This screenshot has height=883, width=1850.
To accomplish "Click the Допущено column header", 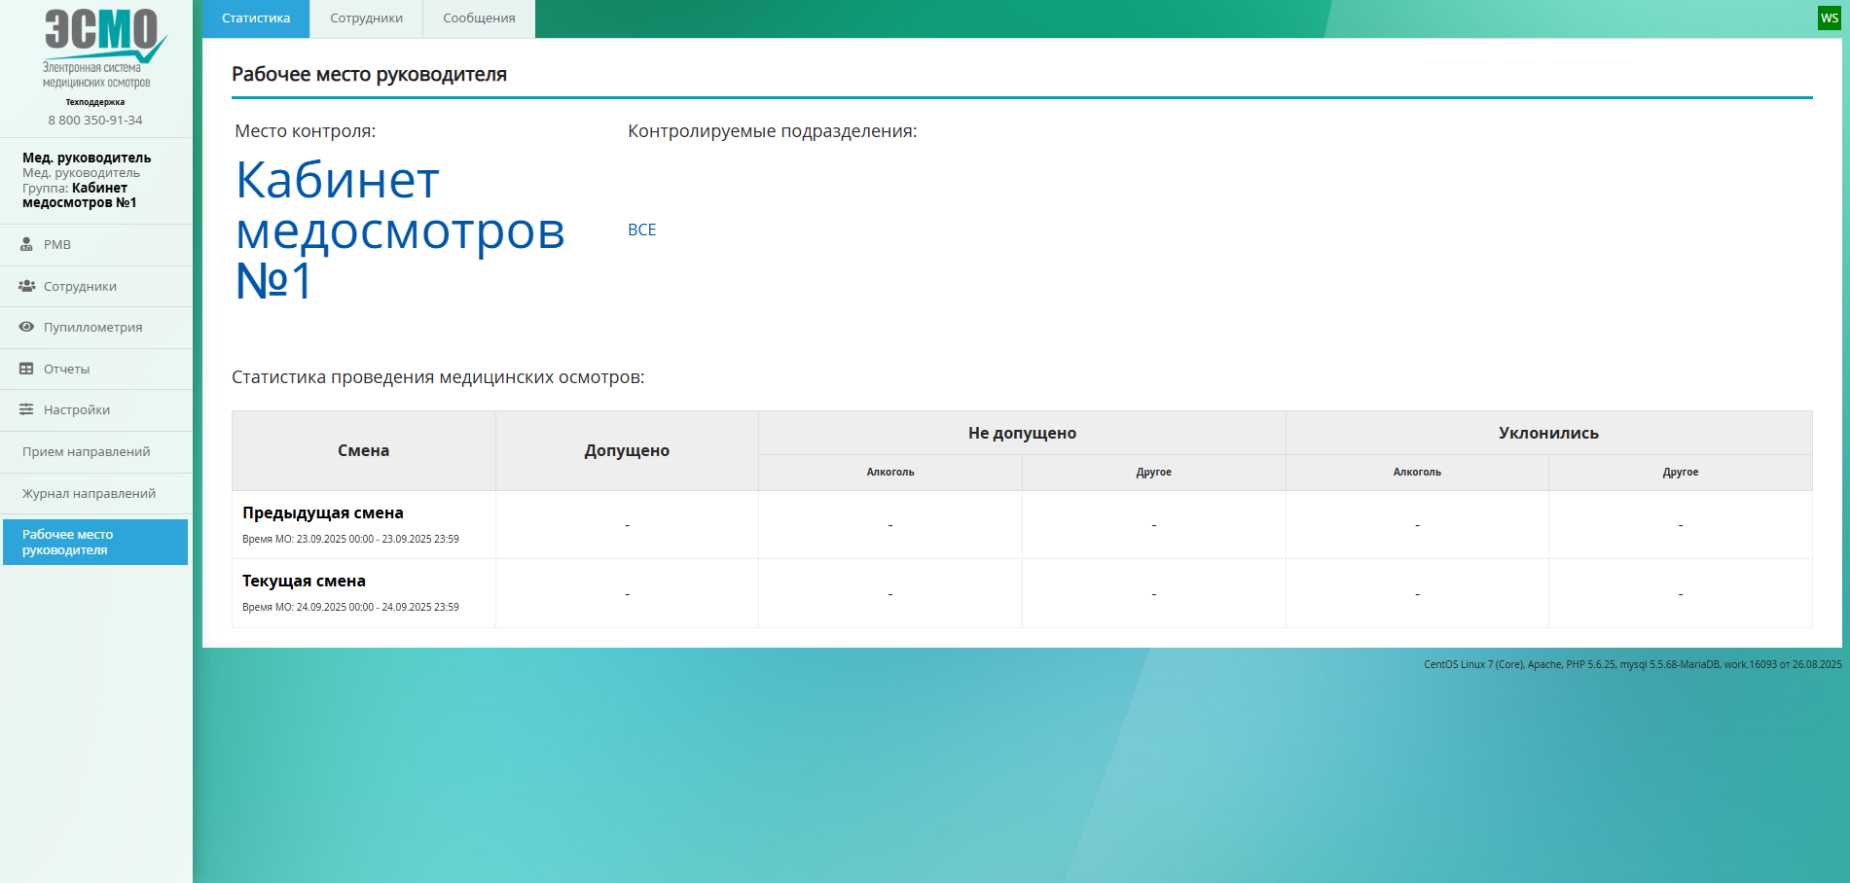I will click(627, 451).
